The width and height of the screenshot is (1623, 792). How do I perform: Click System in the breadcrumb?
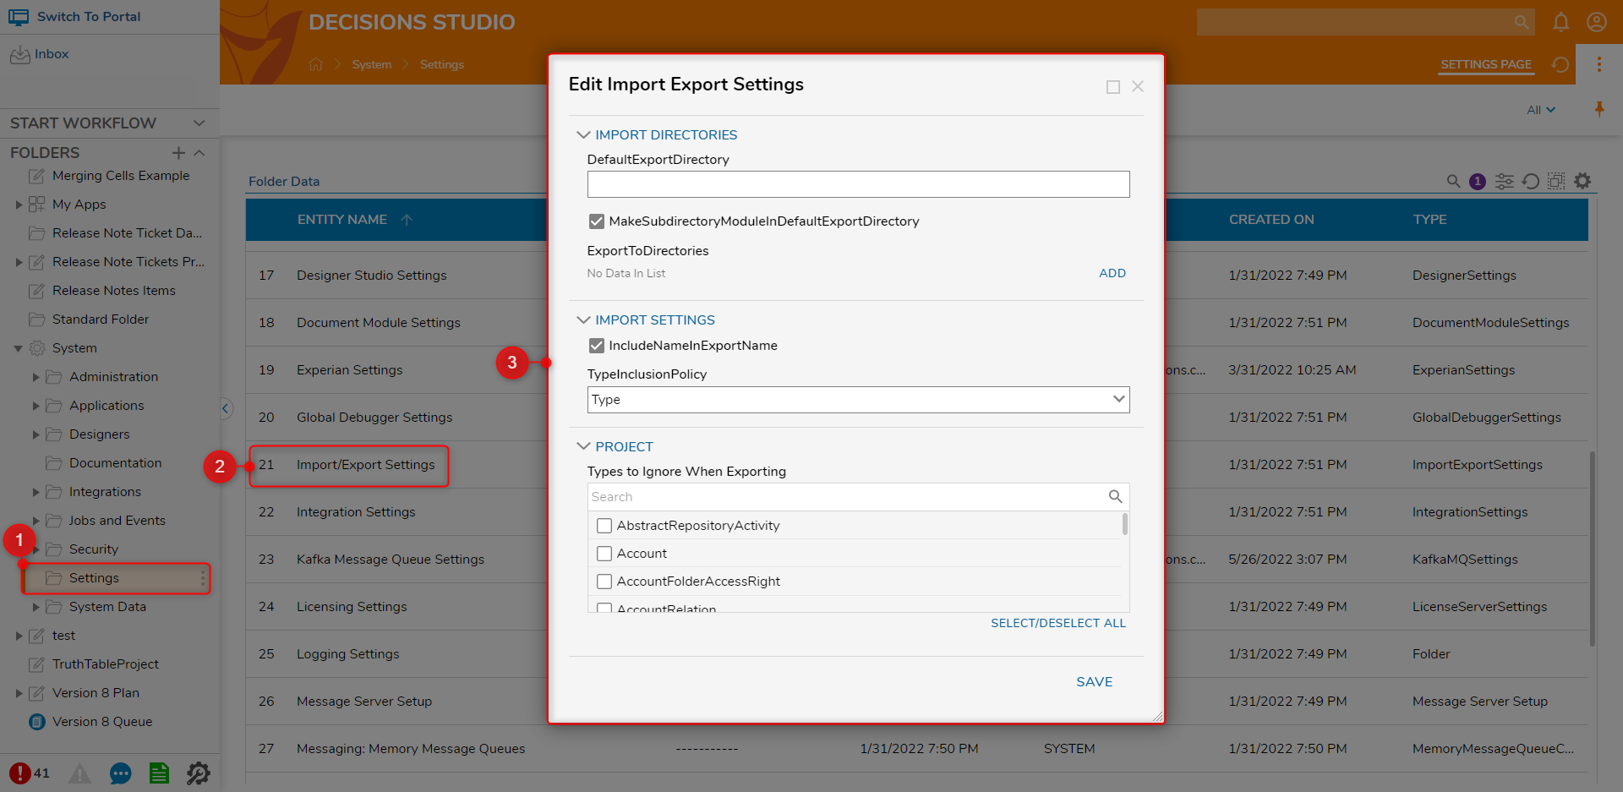pyautogui.click(x=372, y=64)
